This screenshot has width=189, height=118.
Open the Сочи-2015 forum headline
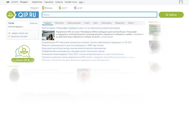point(83,54)
